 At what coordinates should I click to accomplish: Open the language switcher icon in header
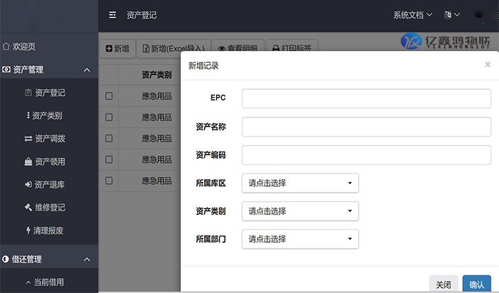click(x=448, y=15)
